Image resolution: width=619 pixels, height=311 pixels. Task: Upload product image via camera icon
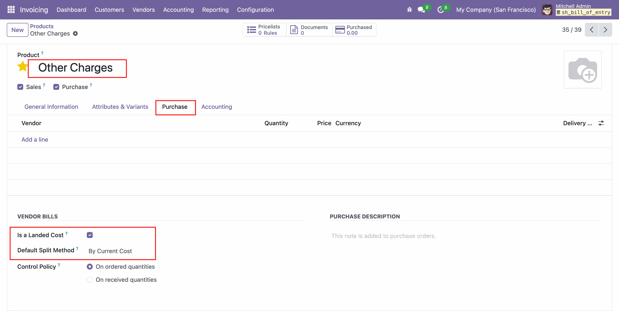click(582, 70)
